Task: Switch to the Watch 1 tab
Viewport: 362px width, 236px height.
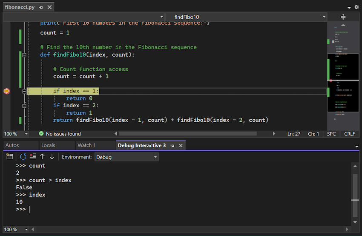Action: (x=86, y=146)
